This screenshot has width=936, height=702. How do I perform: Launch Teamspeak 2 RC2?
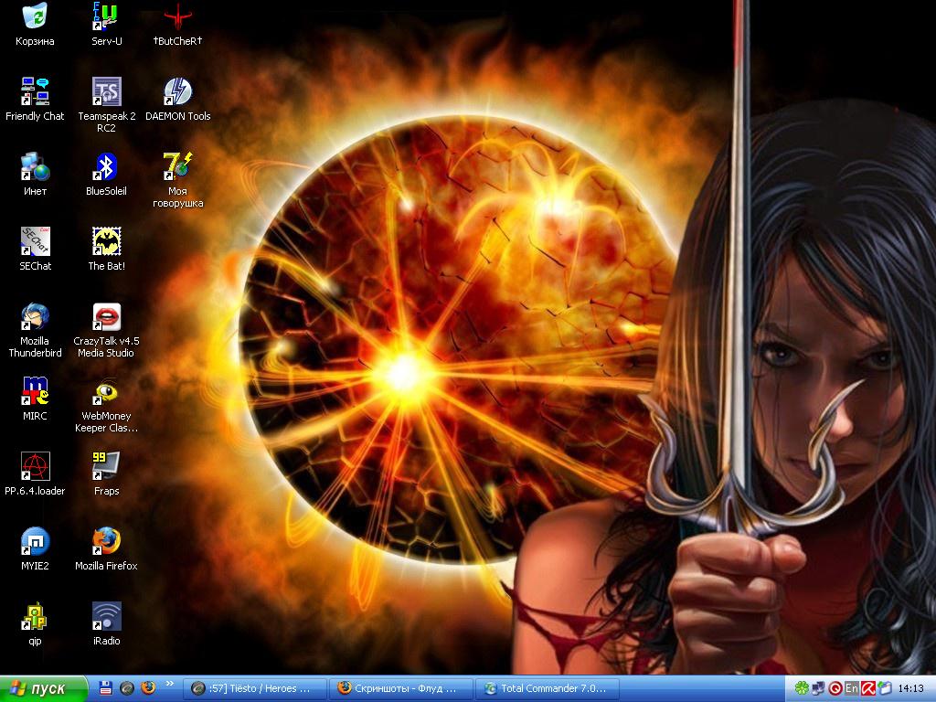click(106, 106)
